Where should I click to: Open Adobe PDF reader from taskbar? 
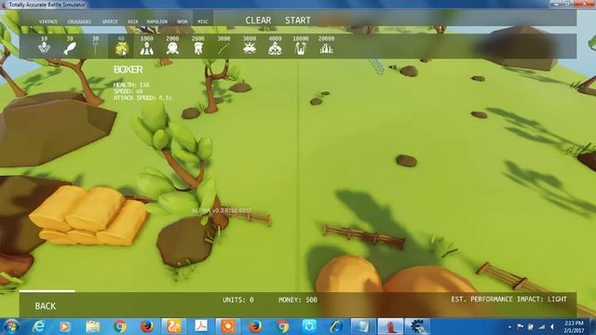(201, 327)
